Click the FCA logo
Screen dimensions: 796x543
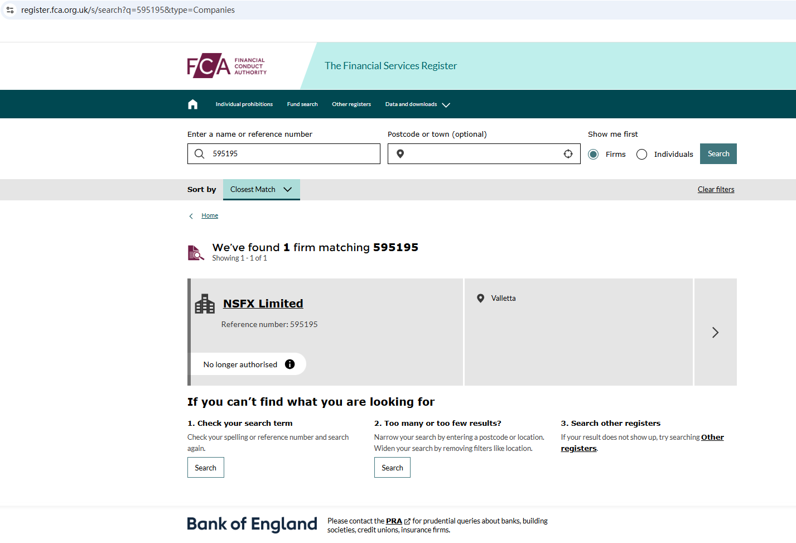pos(227,66)
